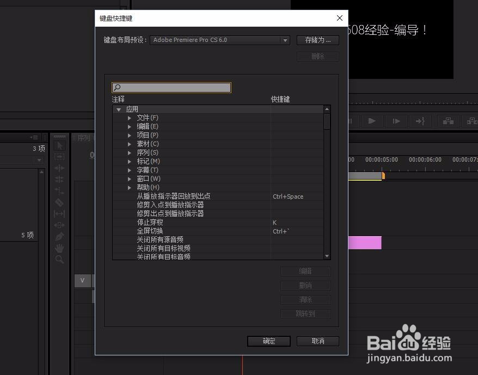
Task: Click the Play button in program monitor
Action: coord(372,121)
